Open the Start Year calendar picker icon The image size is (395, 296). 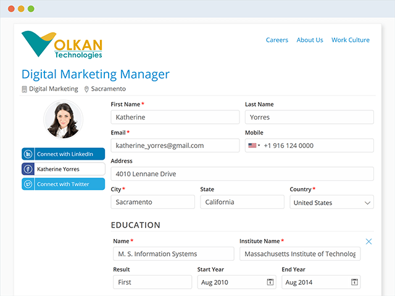pyautogui.click(x=270, y=282)
